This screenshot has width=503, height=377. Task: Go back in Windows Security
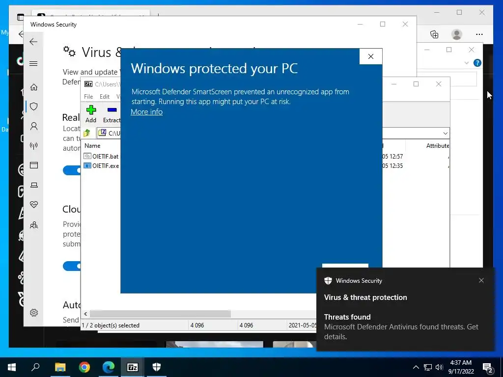point(33,42)
